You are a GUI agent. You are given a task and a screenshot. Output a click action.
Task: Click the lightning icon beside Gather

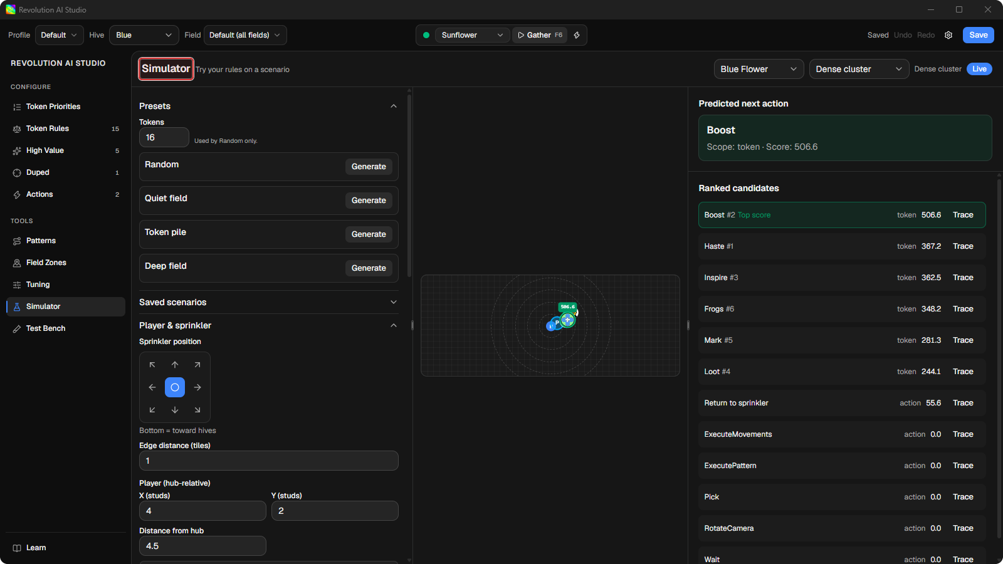[577, 35]
